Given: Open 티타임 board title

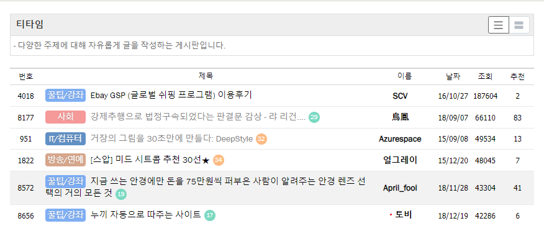Looking at the screenshot, I should click(30, 25).
